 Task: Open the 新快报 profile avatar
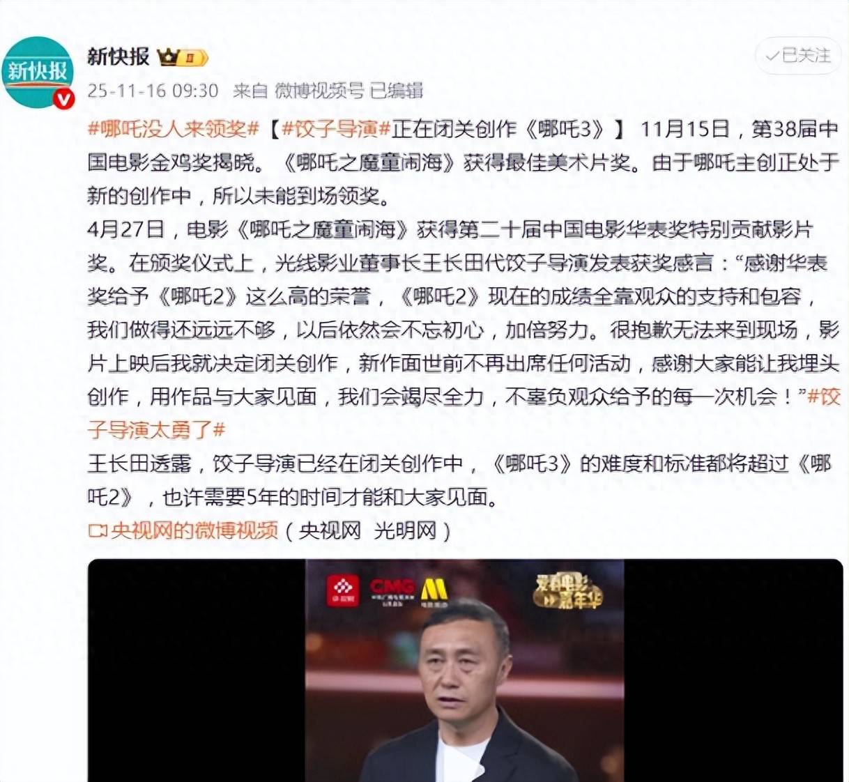click(x=38, y=72)
